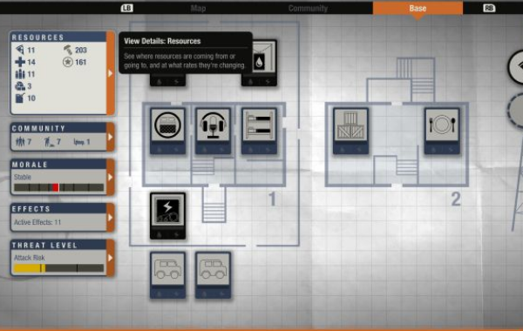Choose the first parked vehicle slot
Image resolution: width=523 pixels, height=331 pixels.
[167, 275]
